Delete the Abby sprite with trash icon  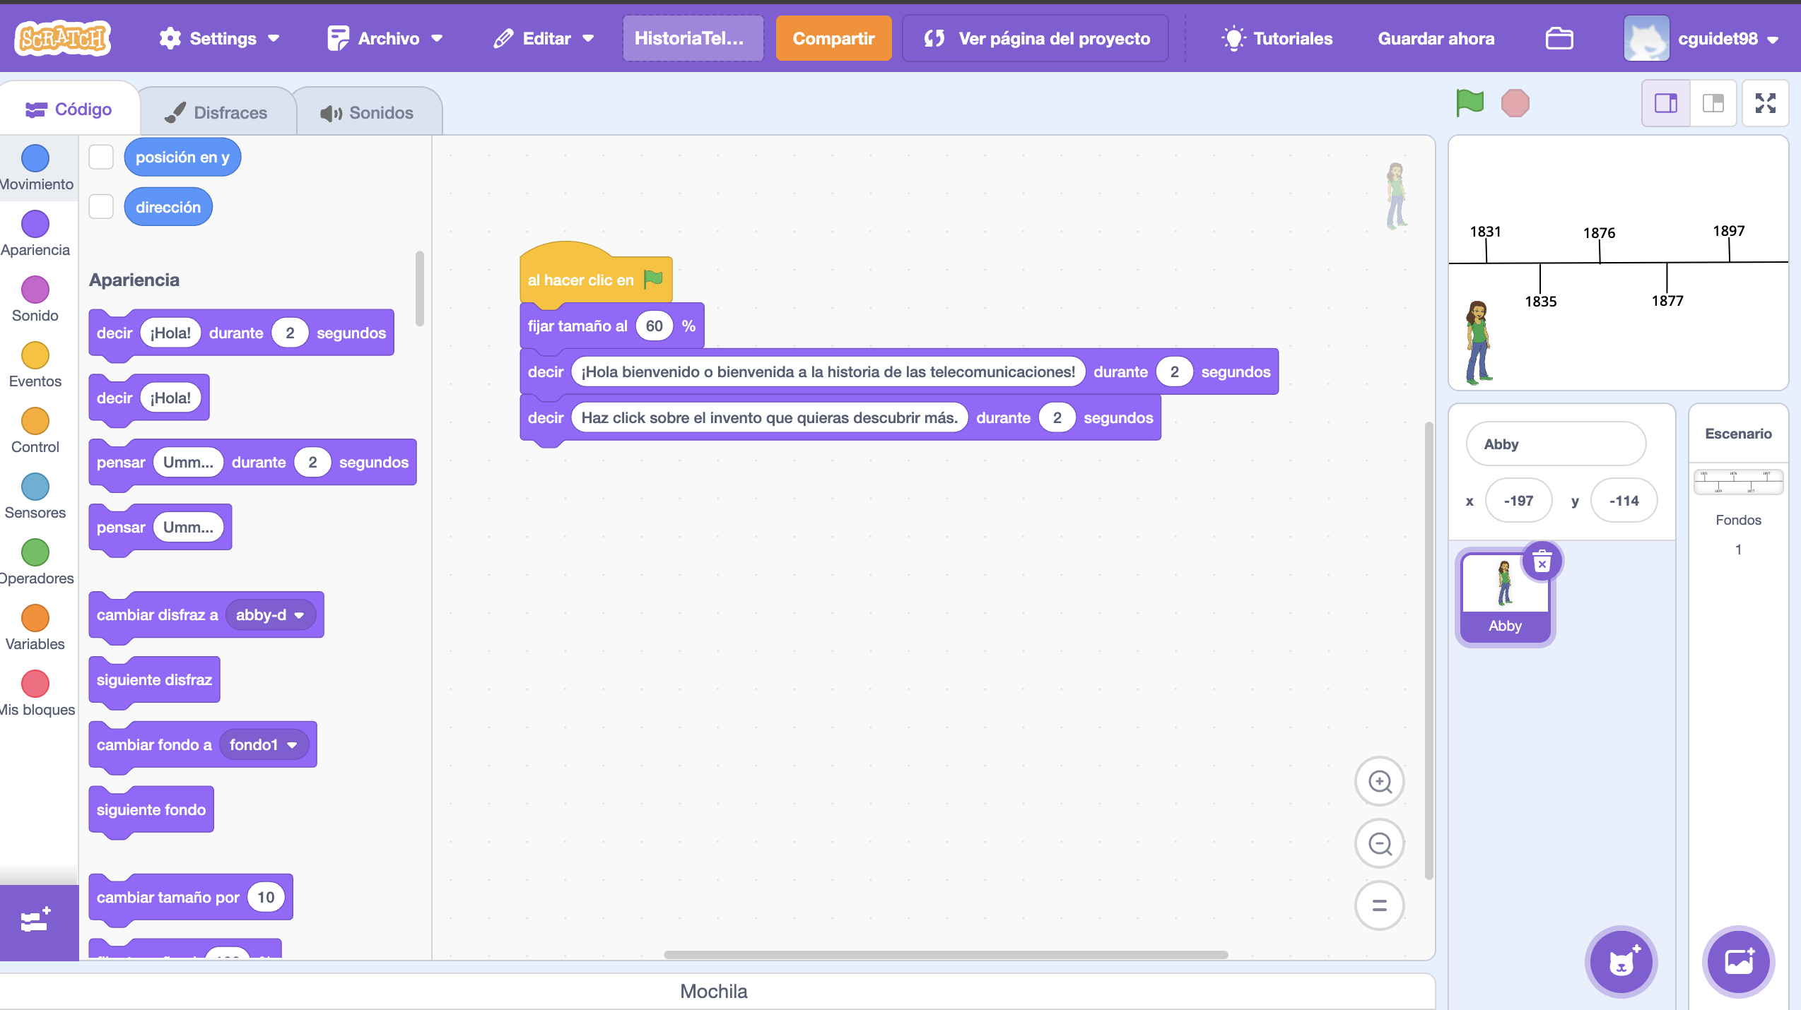coord(1542,562)
